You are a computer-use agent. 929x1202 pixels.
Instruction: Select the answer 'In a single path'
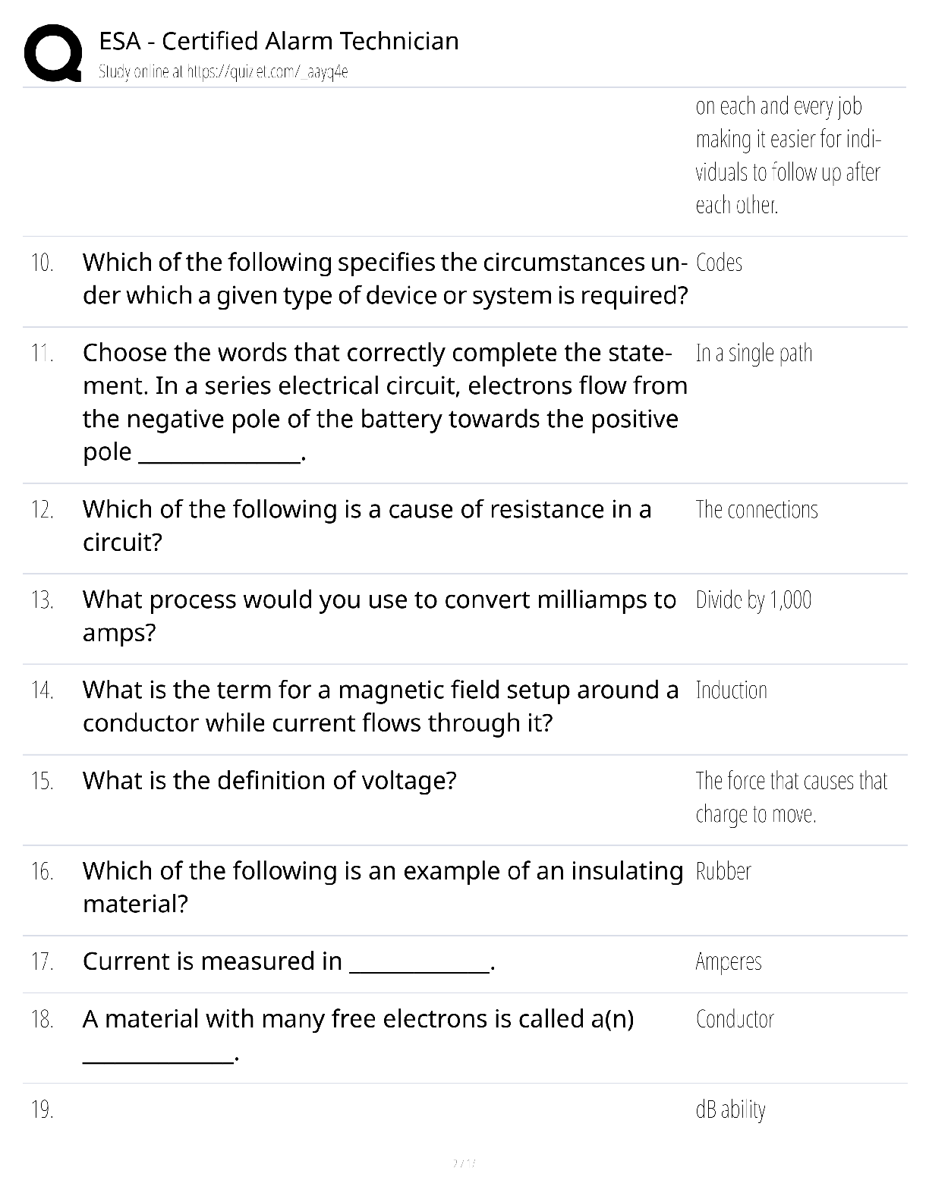754,354
